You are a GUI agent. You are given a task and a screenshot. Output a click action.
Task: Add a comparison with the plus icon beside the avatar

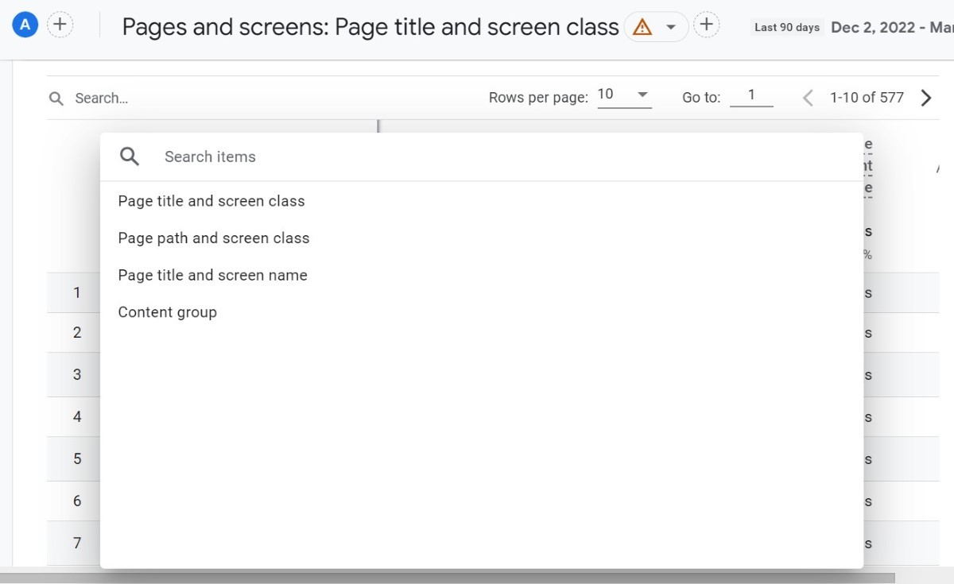(60, 25)
